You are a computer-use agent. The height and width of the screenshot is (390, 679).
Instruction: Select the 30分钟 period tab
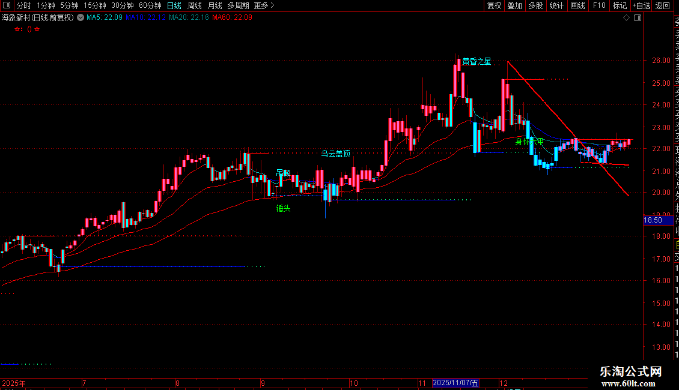pos(123,5)
